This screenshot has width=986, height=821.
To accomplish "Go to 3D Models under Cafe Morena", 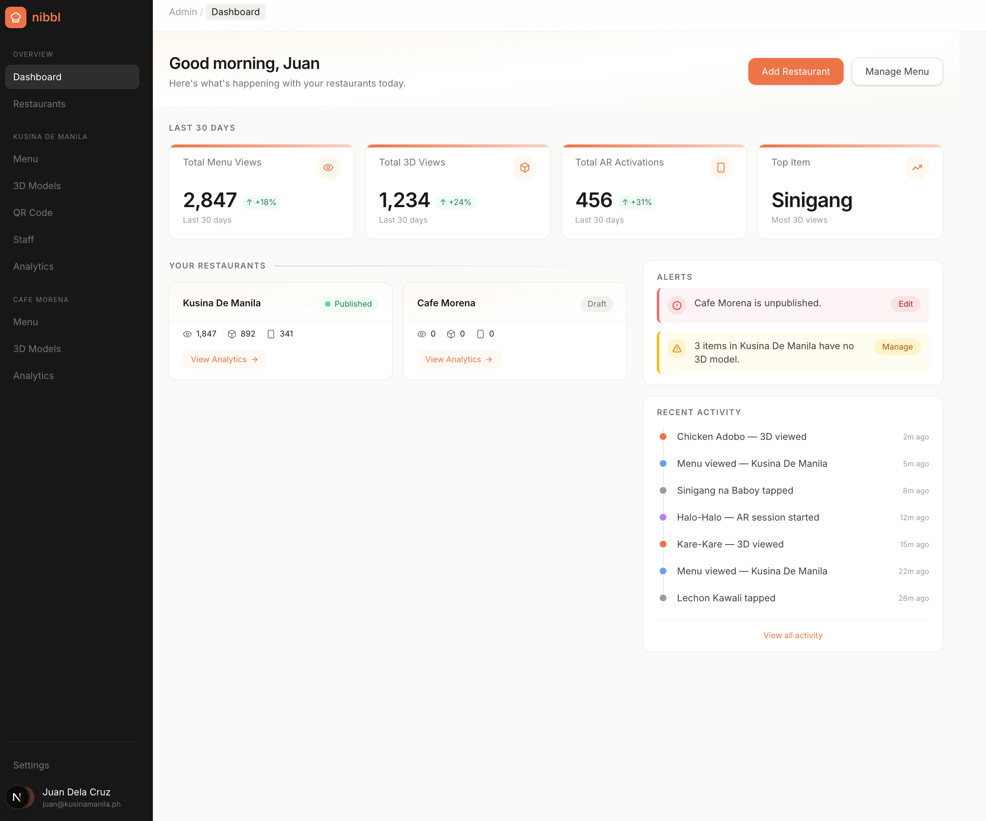I will coord(37,349).
